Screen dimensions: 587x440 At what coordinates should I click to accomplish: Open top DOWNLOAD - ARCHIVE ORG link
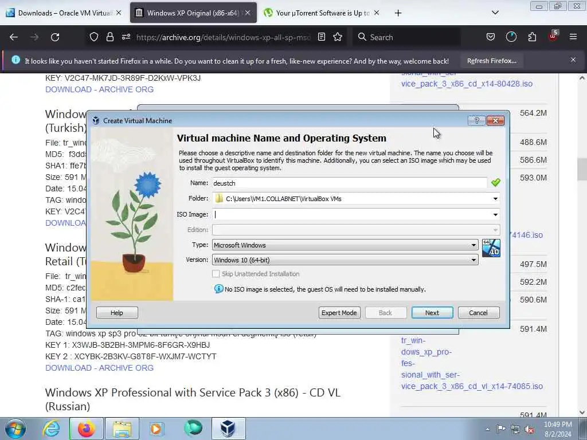pyautogui.click(x=99, y=89)
